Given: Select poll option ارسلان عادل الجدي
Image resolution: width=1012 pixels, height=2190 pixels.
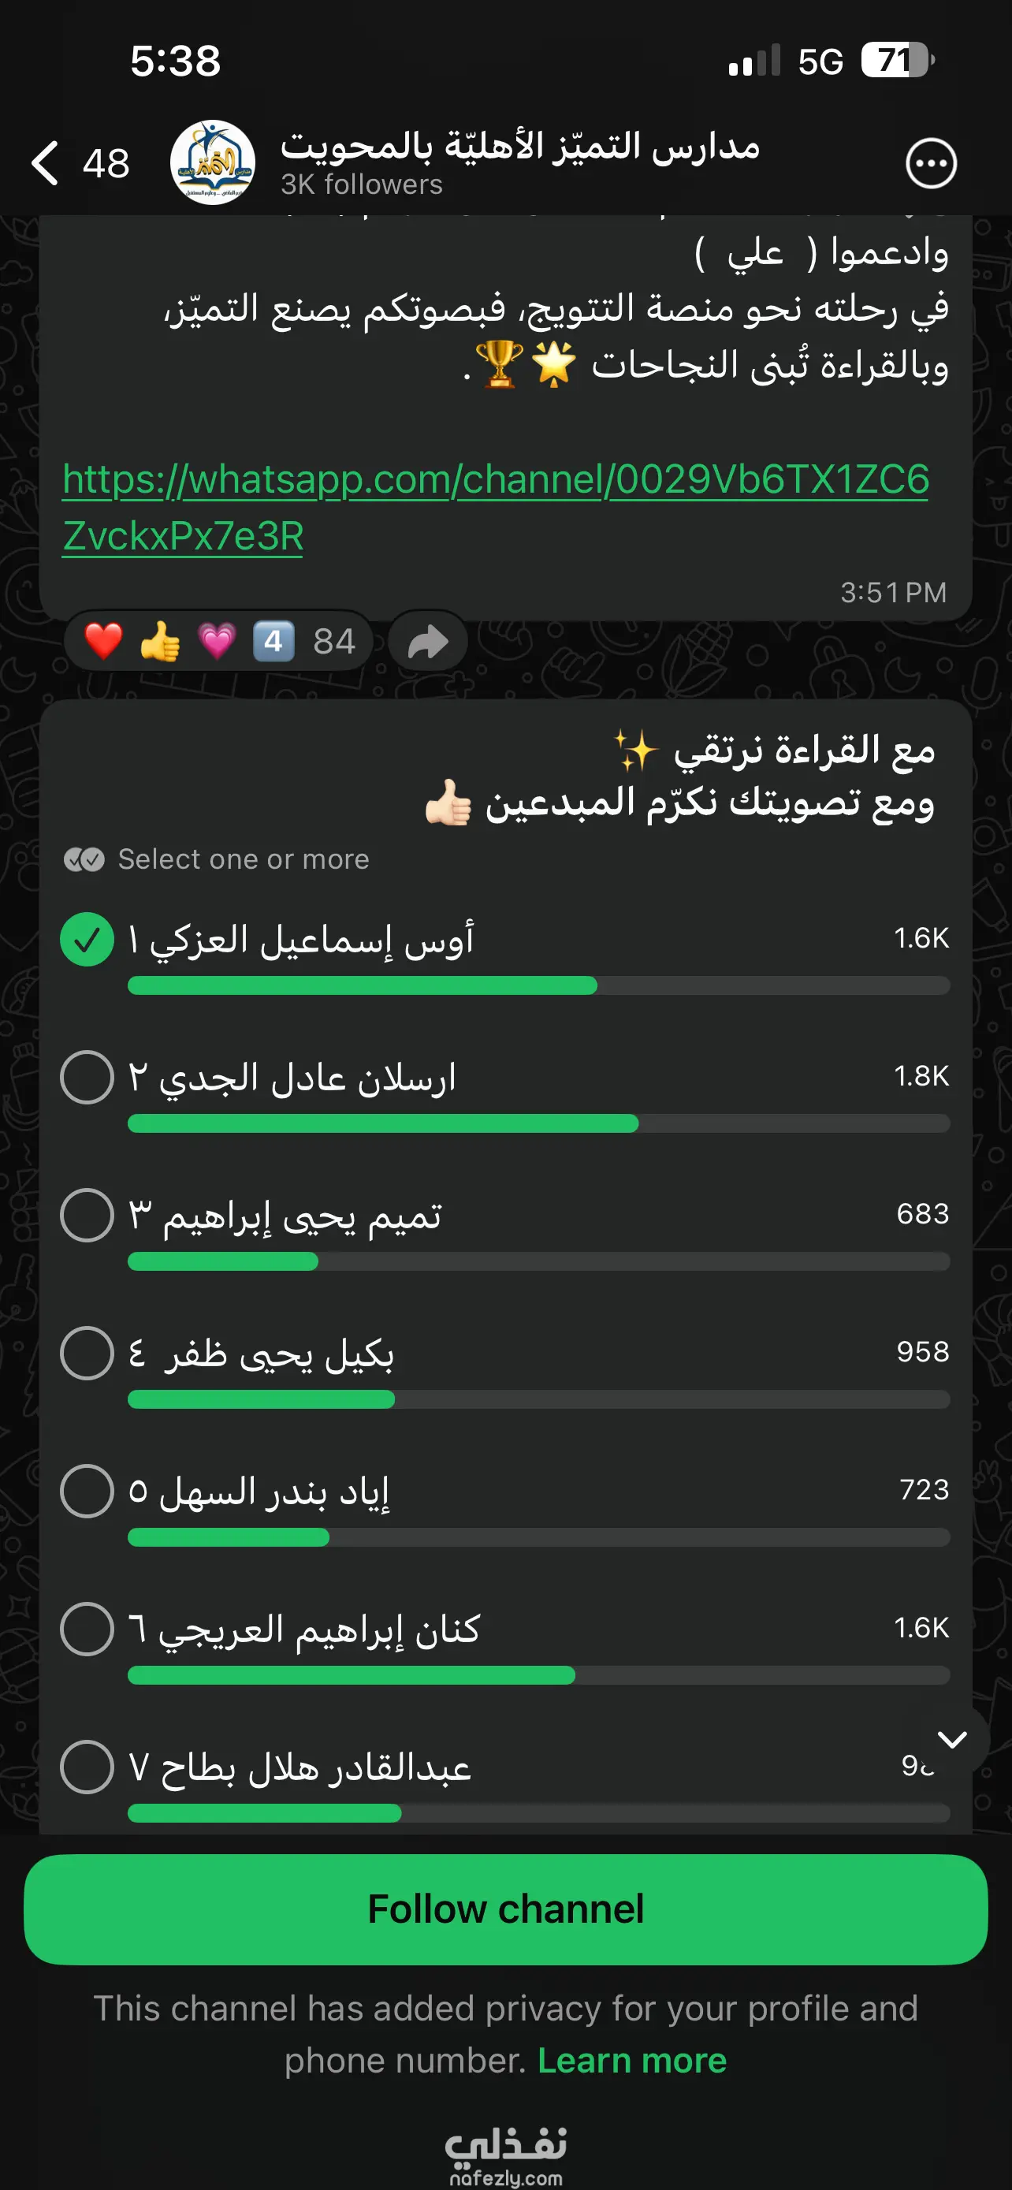Looking at the screenshot, I should pyautogui.click(x=87, y=1077).
